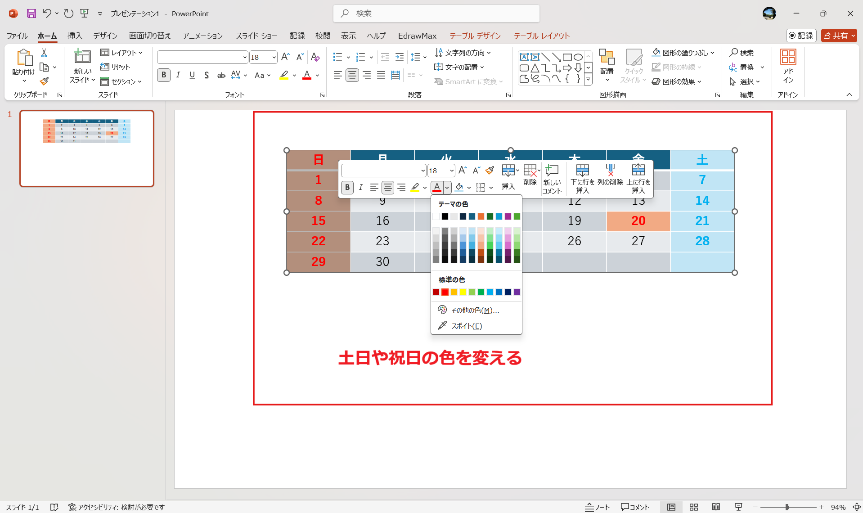Viewport: 863px width, 513px height.
Task: Open slide sorter view in status bar
Action: [x=693, y=507]
